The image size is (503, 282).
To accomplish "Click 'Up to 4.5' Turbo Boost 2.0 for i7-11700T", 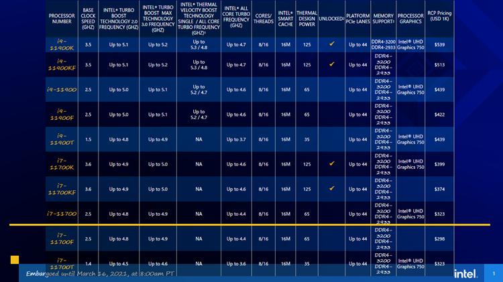I will [119, 264].
